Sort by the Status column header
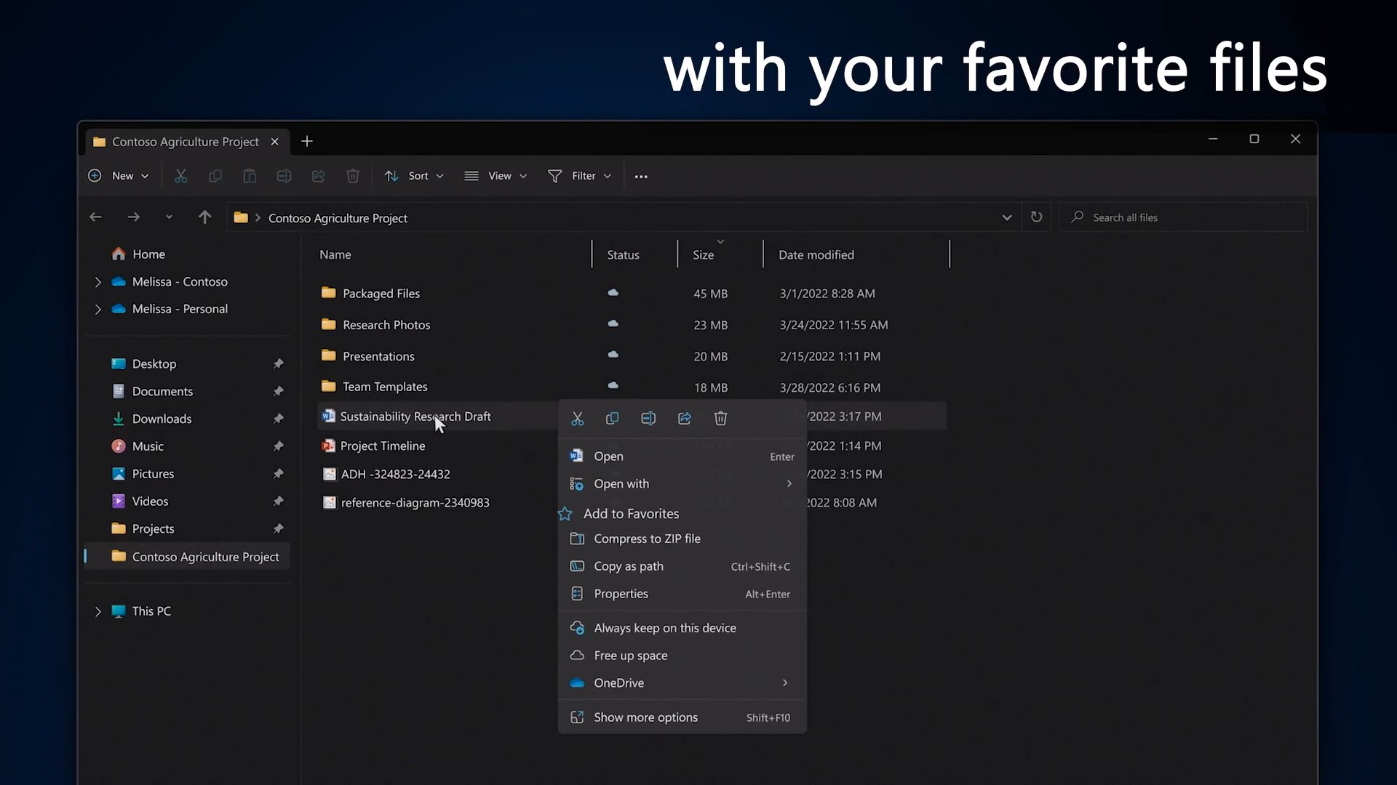The image size is (1397, 785). [x=623, y=255]
